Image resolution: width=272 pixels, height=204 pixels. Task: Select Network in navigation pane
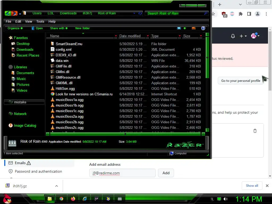(18, 114)
